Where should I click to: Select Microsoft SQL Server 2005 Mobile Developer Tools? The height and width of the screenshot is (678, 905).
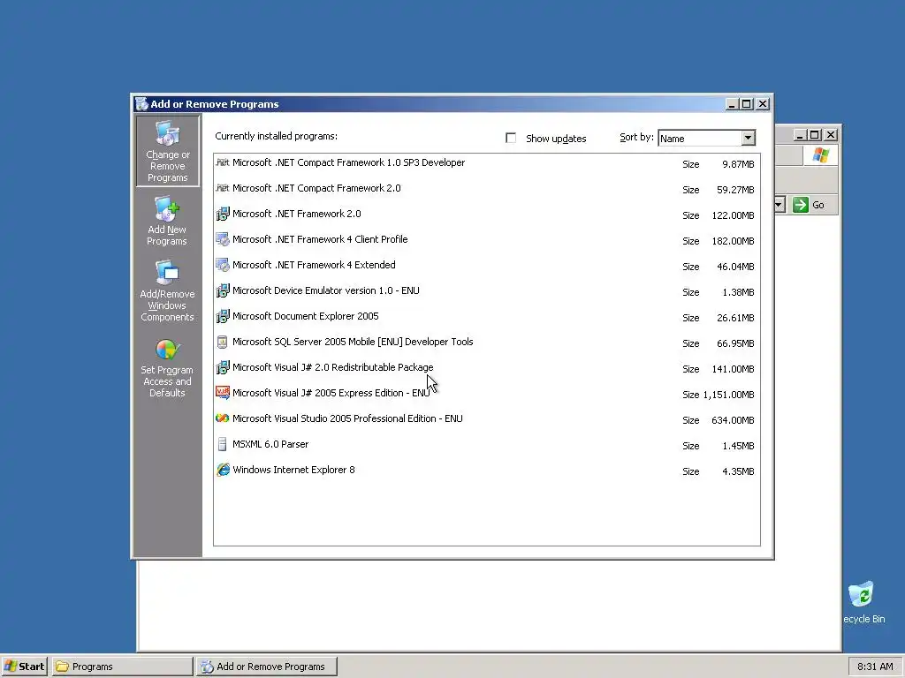tap(353, 342)
